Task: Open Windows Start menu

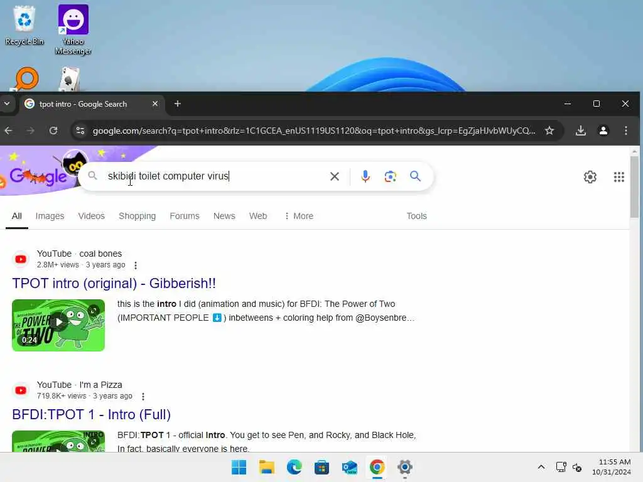Action: coord(239,467)
